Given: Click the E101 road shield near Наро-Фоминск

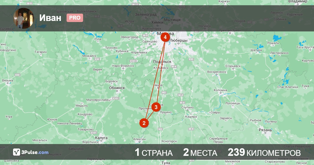Looking at the screenshot, I should click(x=133, y=61).
